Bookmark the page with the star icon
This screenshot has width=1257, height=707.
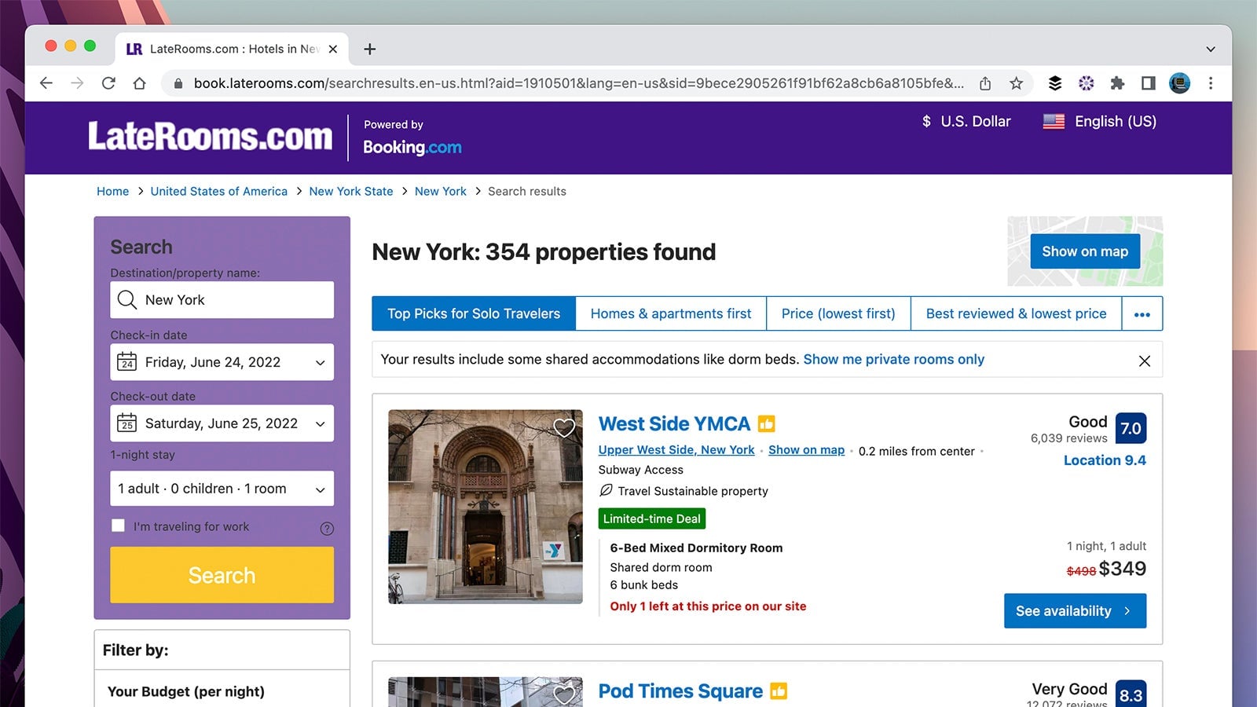[x=1017, y=83]
